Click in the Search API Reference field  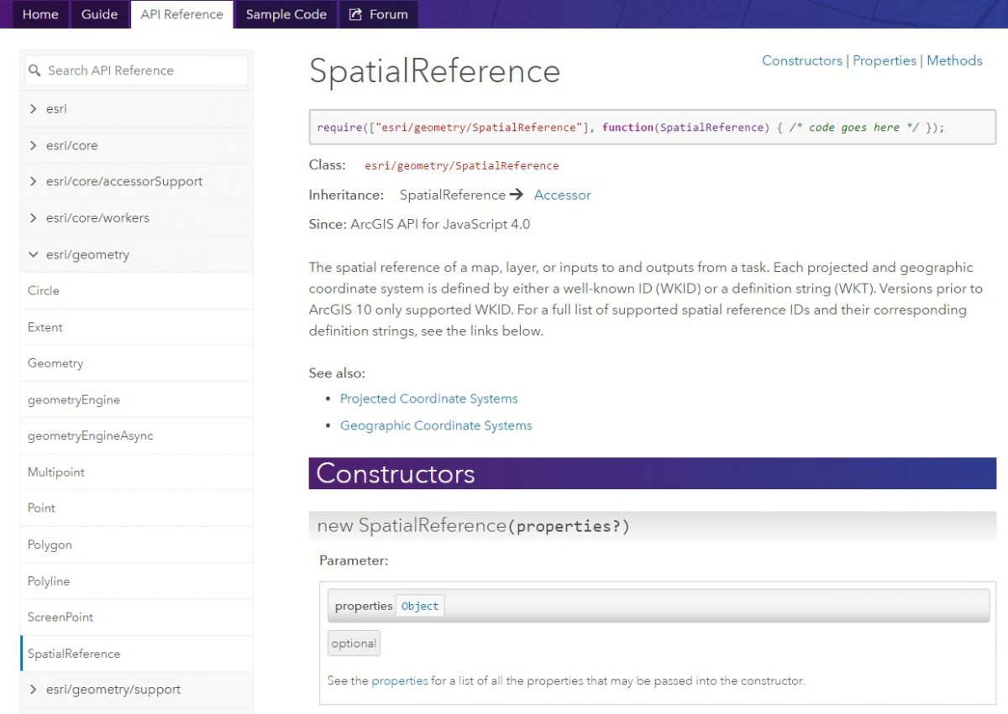click(x=143, y=70)
